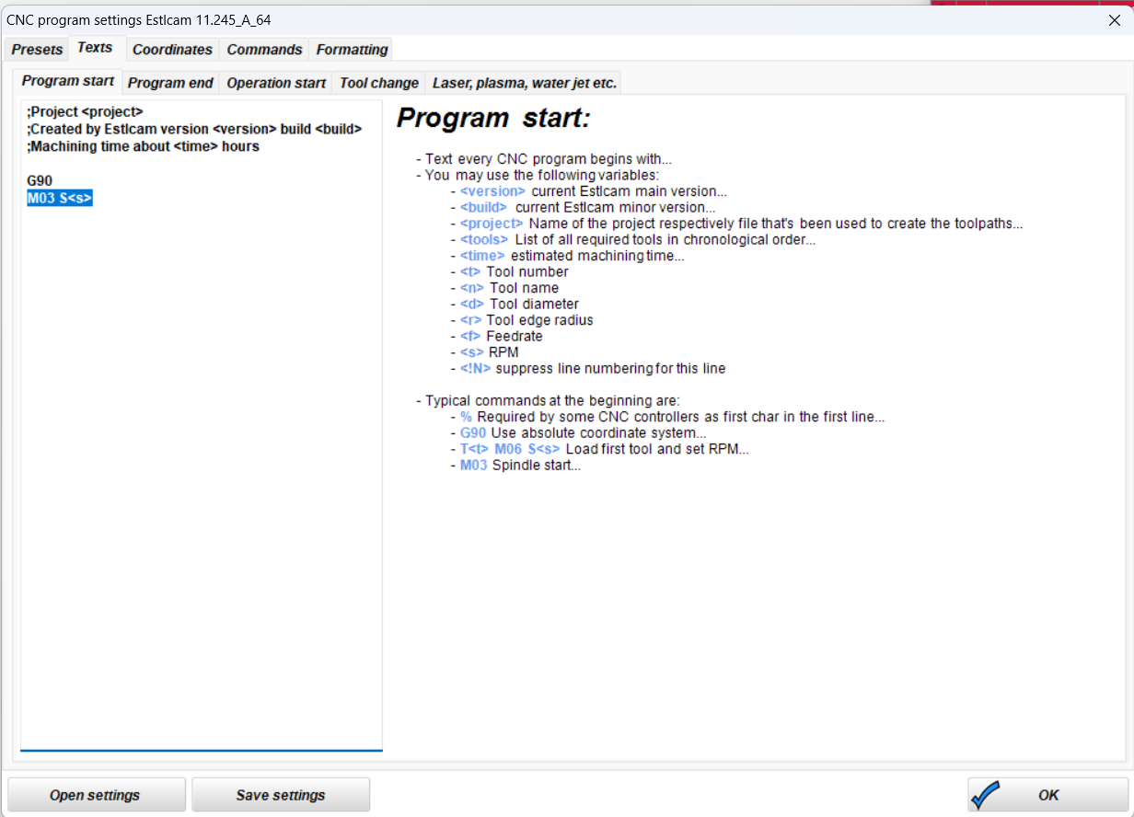The height and width of the screenshot is (817, 1134).
Task: Open the Presets tab
Action: coord(37,50)
